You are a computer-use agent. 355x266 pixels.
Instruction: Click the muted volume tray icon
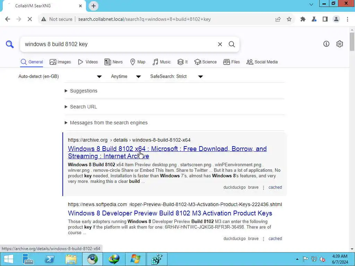(322, 259)
